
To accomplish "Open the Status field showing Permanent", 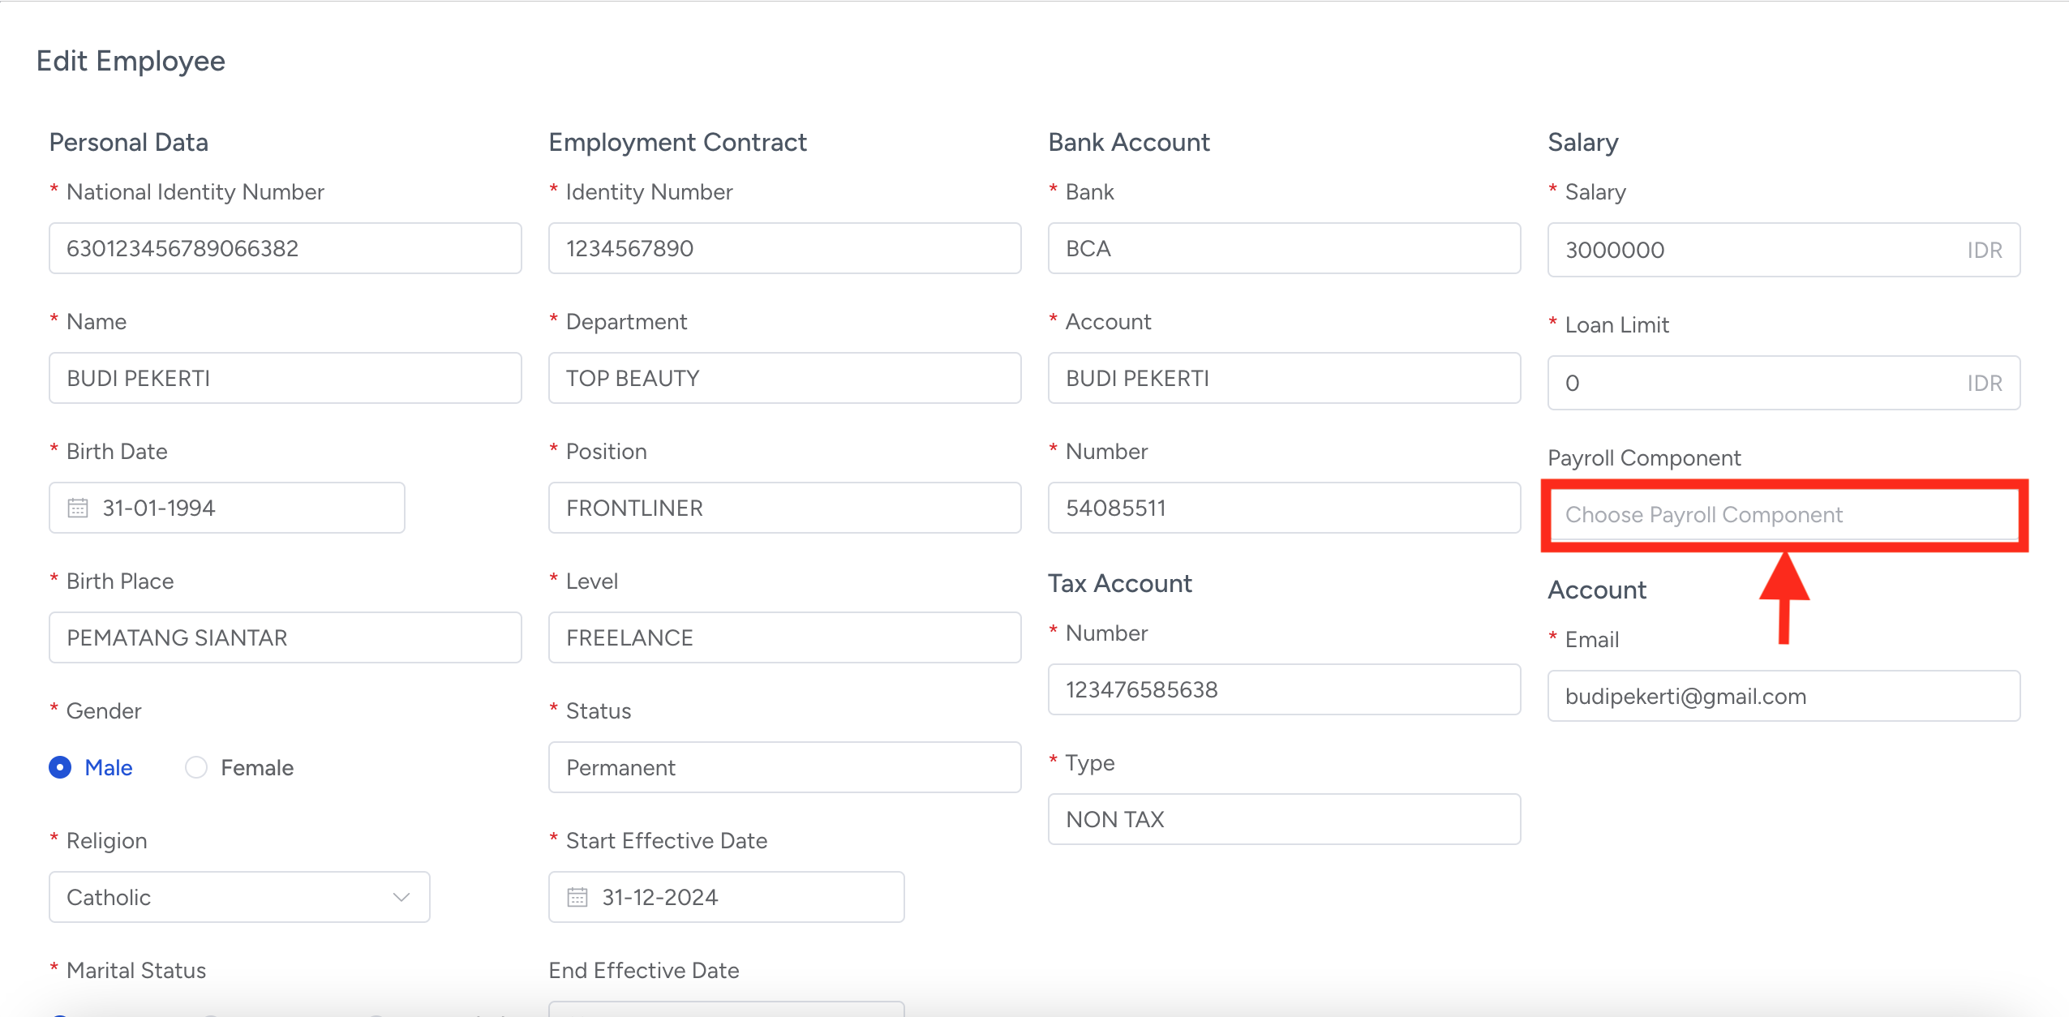I will point(783,767).
